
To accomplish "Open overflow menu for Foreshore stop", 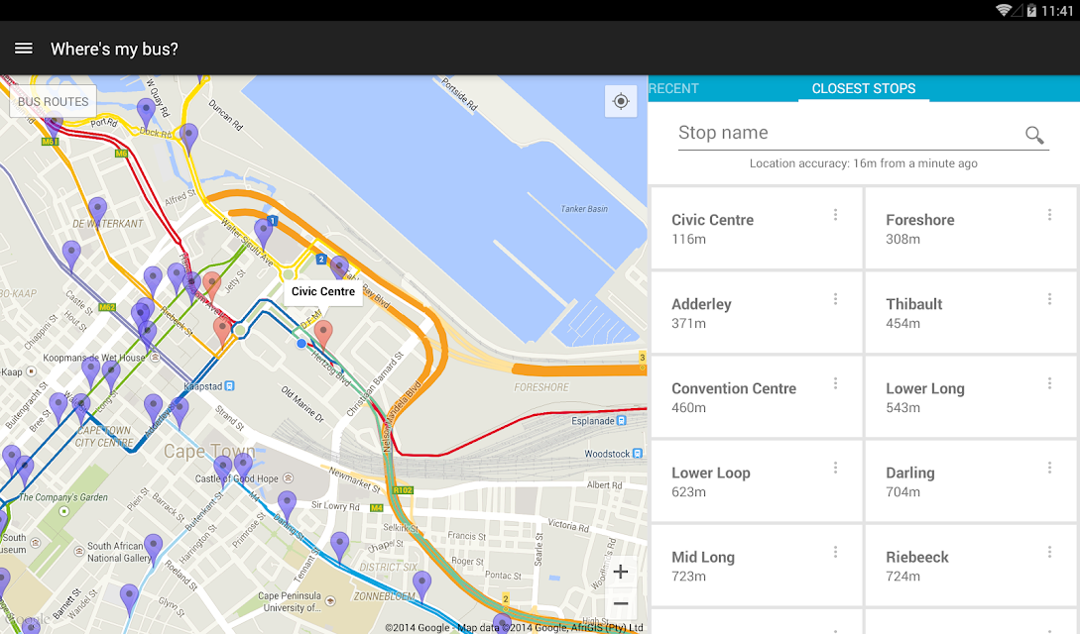I will (x=1049, y=215).
